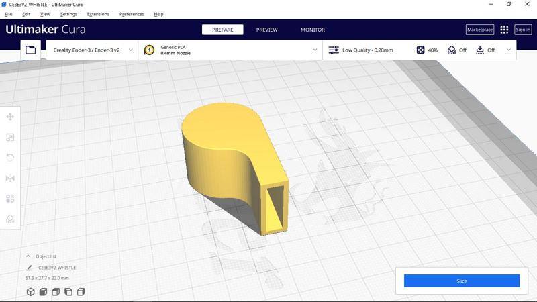
Task: Open the File menu
Action: coord(9,14)
